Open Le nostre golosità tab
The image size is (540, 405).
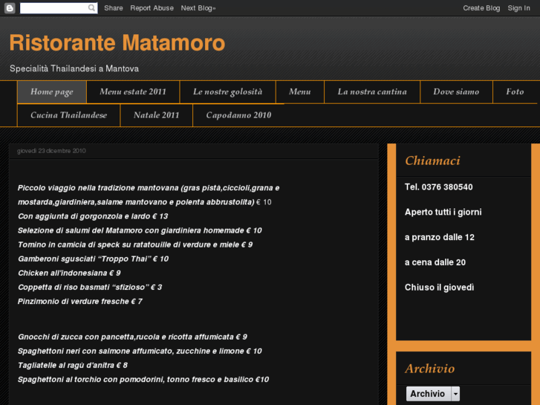227,92
